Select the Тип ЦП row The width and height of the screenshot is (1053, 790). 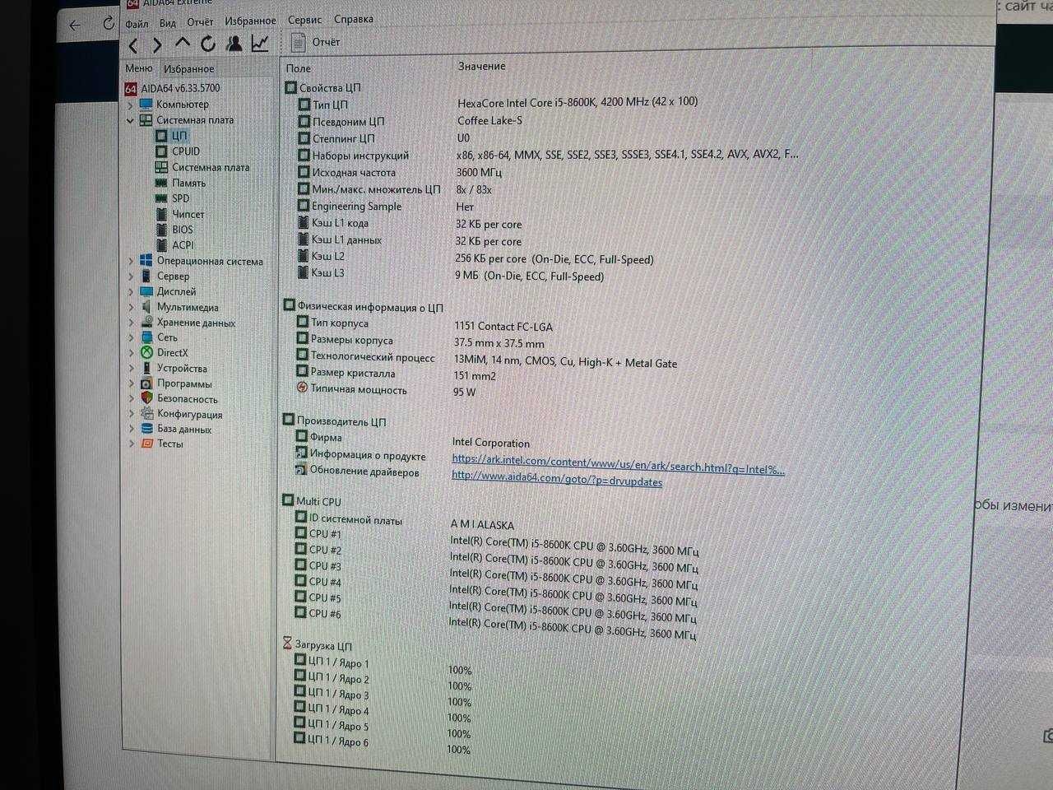pyautogui.click(x=499, y=104)
